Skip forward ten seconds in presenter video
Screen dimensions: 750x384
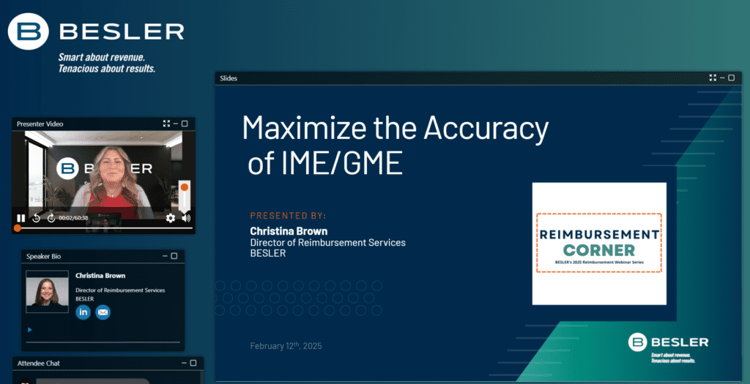[51, 218]
